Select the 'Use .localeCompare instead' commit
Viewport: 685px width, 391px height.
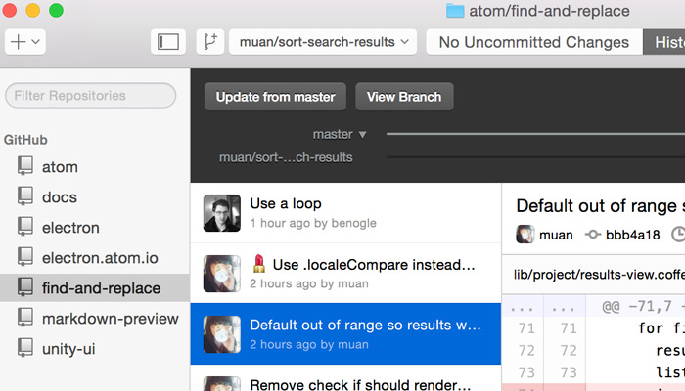pos(345,273)
